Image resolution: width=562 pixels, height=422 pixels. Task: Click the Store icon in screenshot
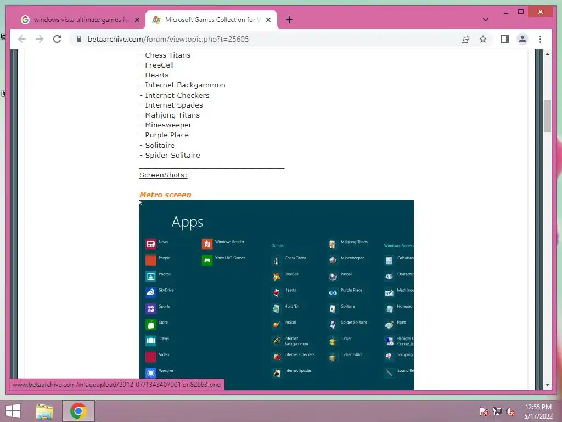[x=151, y=325]
